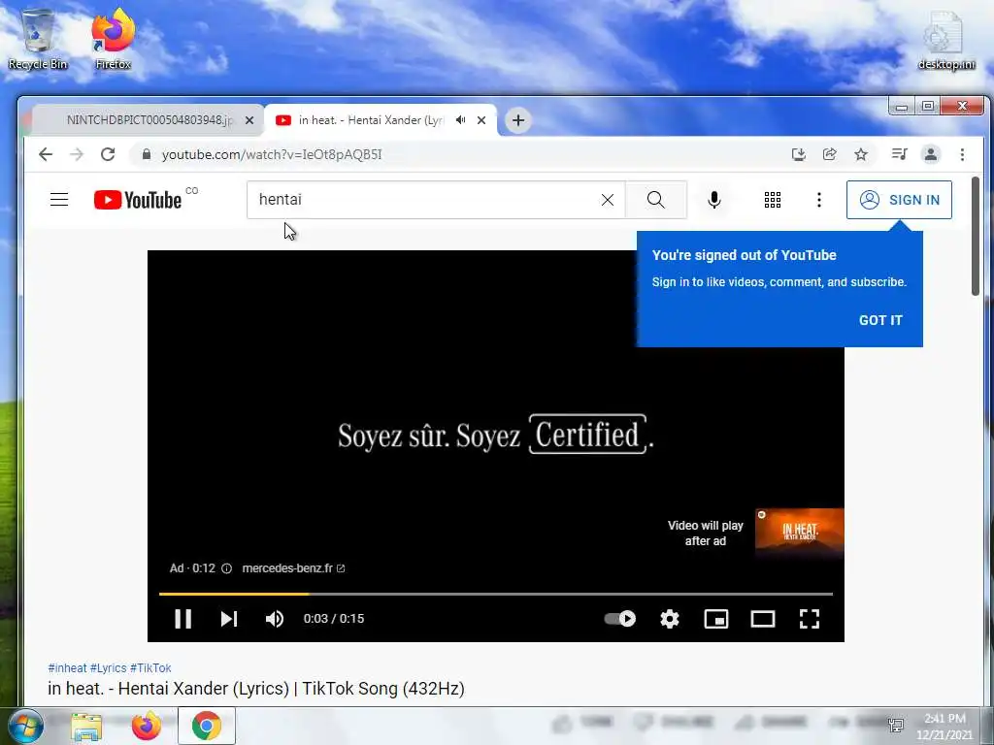Toggle the autoplay switch
Screen dimensions: 994x745
pos(620,618)
